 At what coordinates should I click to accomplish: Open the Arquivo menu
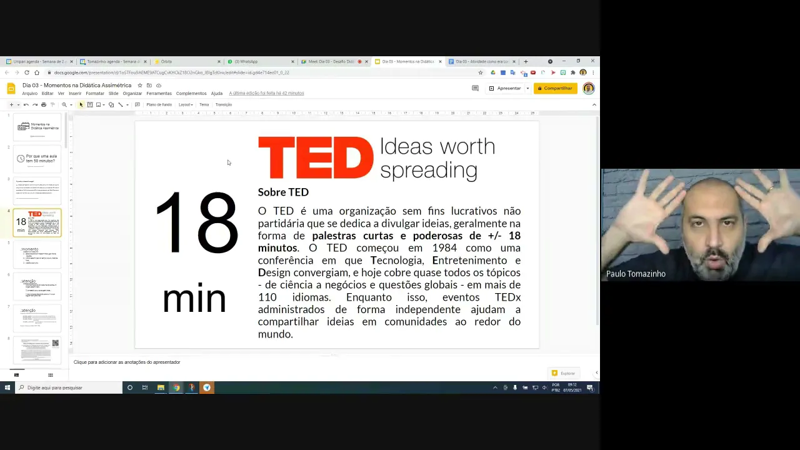click(30, 93)
